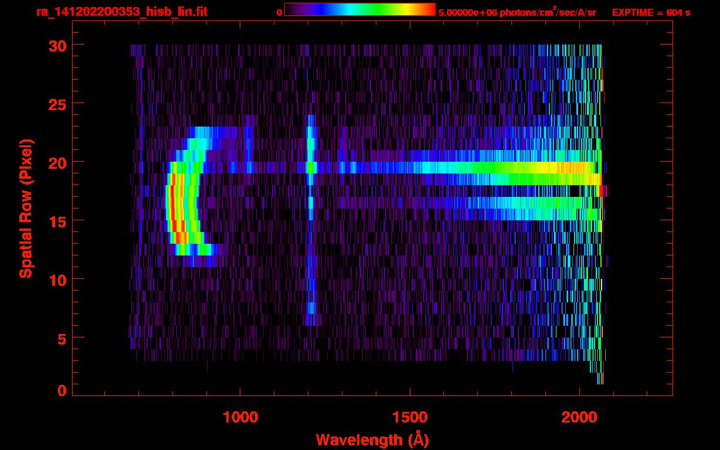This screenshot has width=720, height=450.
Task: Click the Spatial Row (Pixel) axis title
Action: (26, 208)
